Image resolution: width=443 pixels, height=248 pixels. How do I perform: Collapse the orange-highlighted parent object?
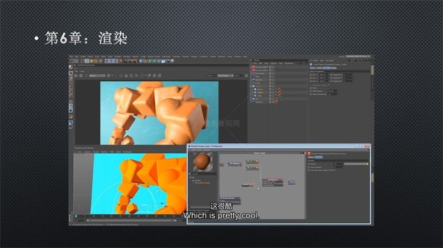(251, 86)
